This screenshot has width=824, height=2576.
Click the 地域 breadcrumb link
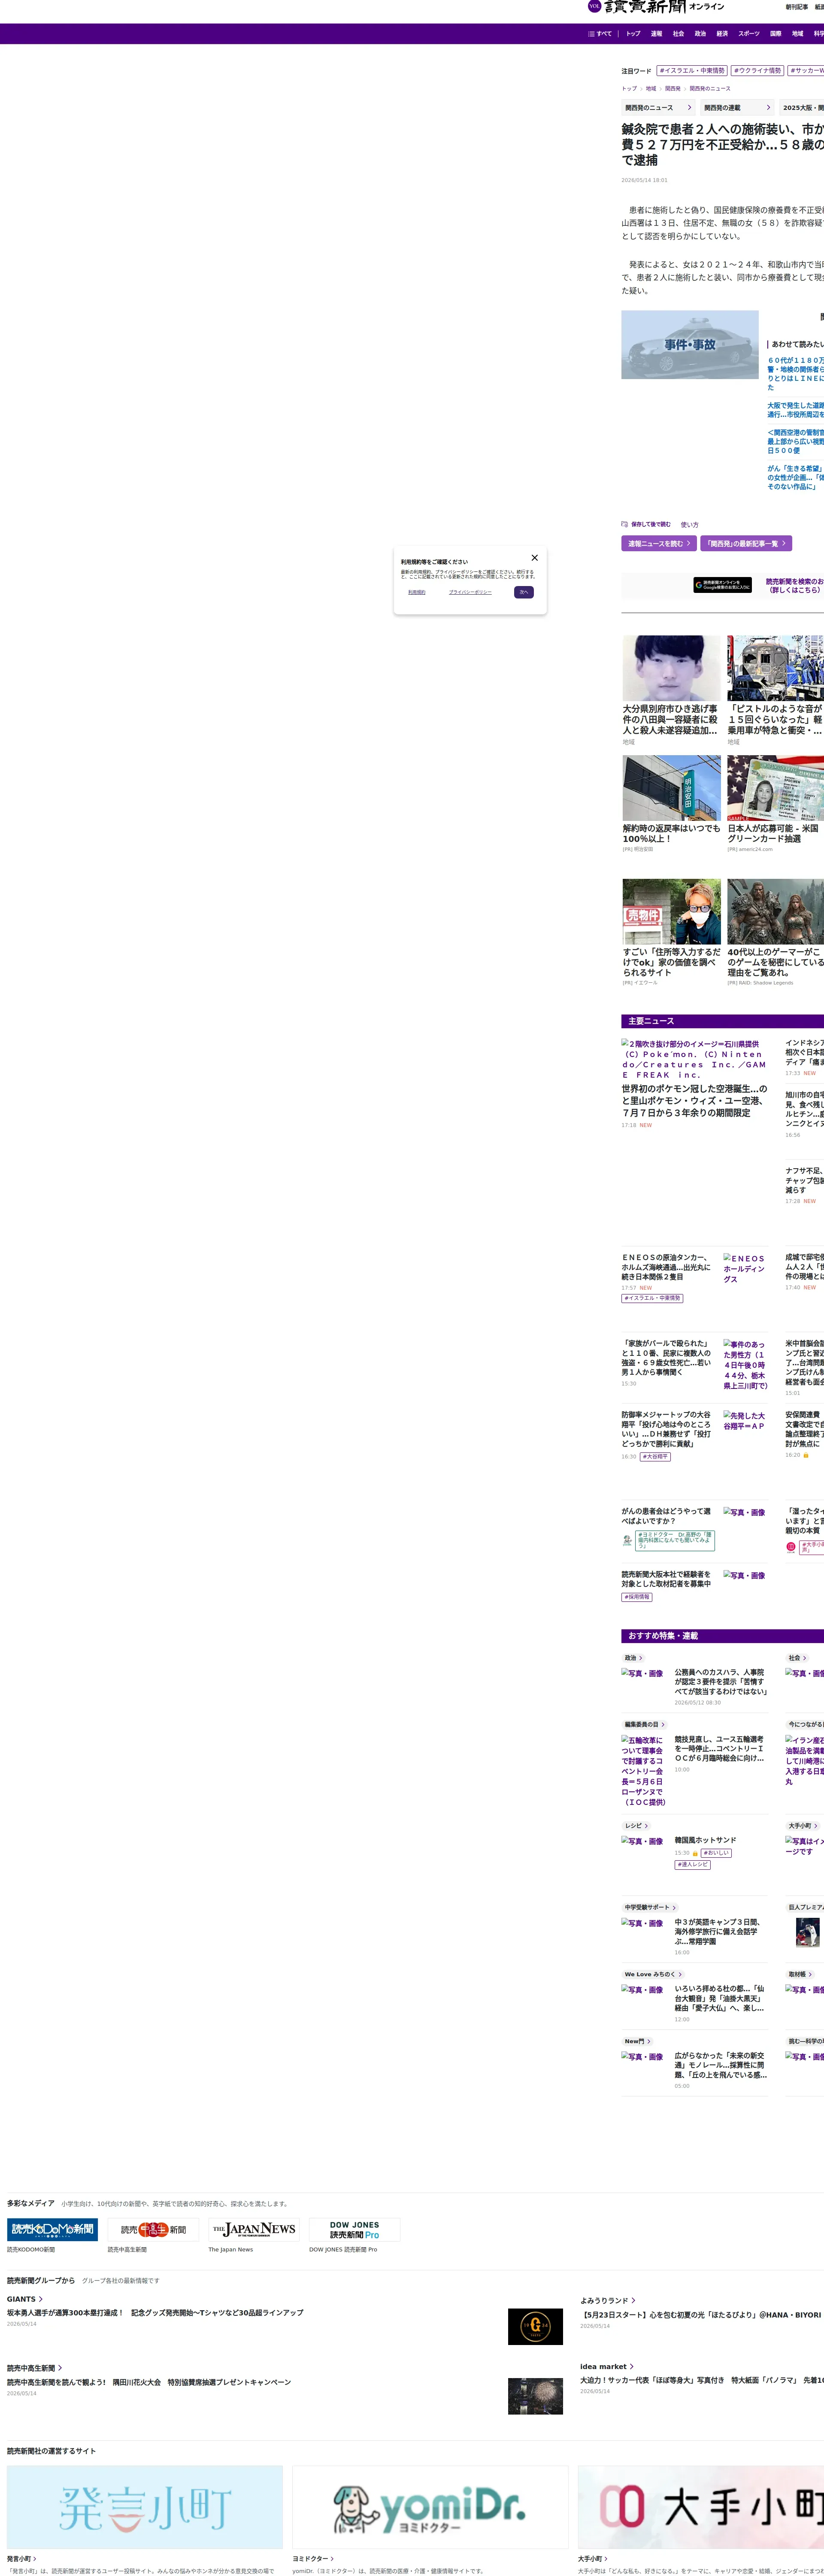pyautogui.click(x=651, y=89)
